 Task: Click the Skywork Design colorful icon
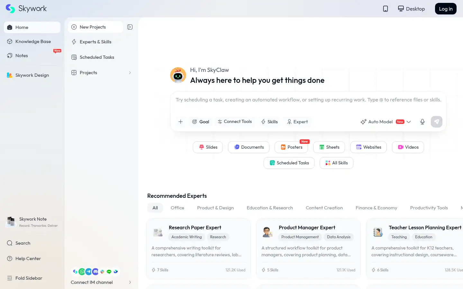tap(10, 75)
